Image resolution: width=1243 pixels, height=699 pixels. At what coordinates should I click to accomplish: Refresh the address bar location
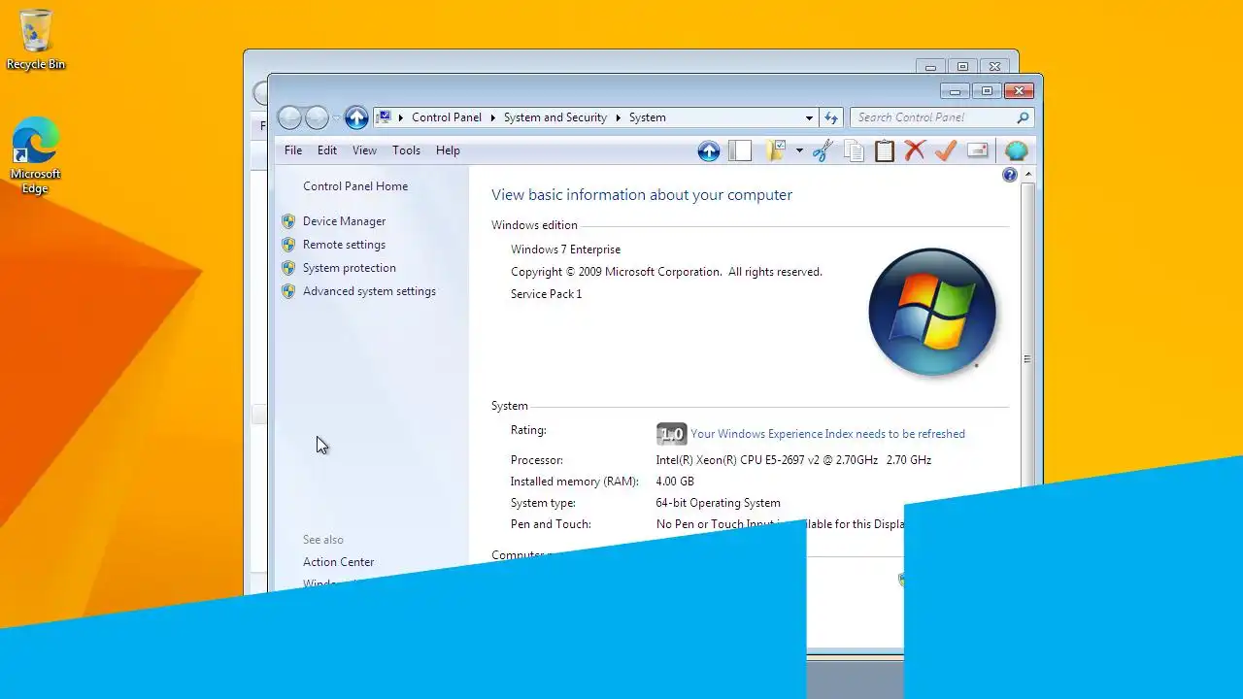click(x=830, y=117)
